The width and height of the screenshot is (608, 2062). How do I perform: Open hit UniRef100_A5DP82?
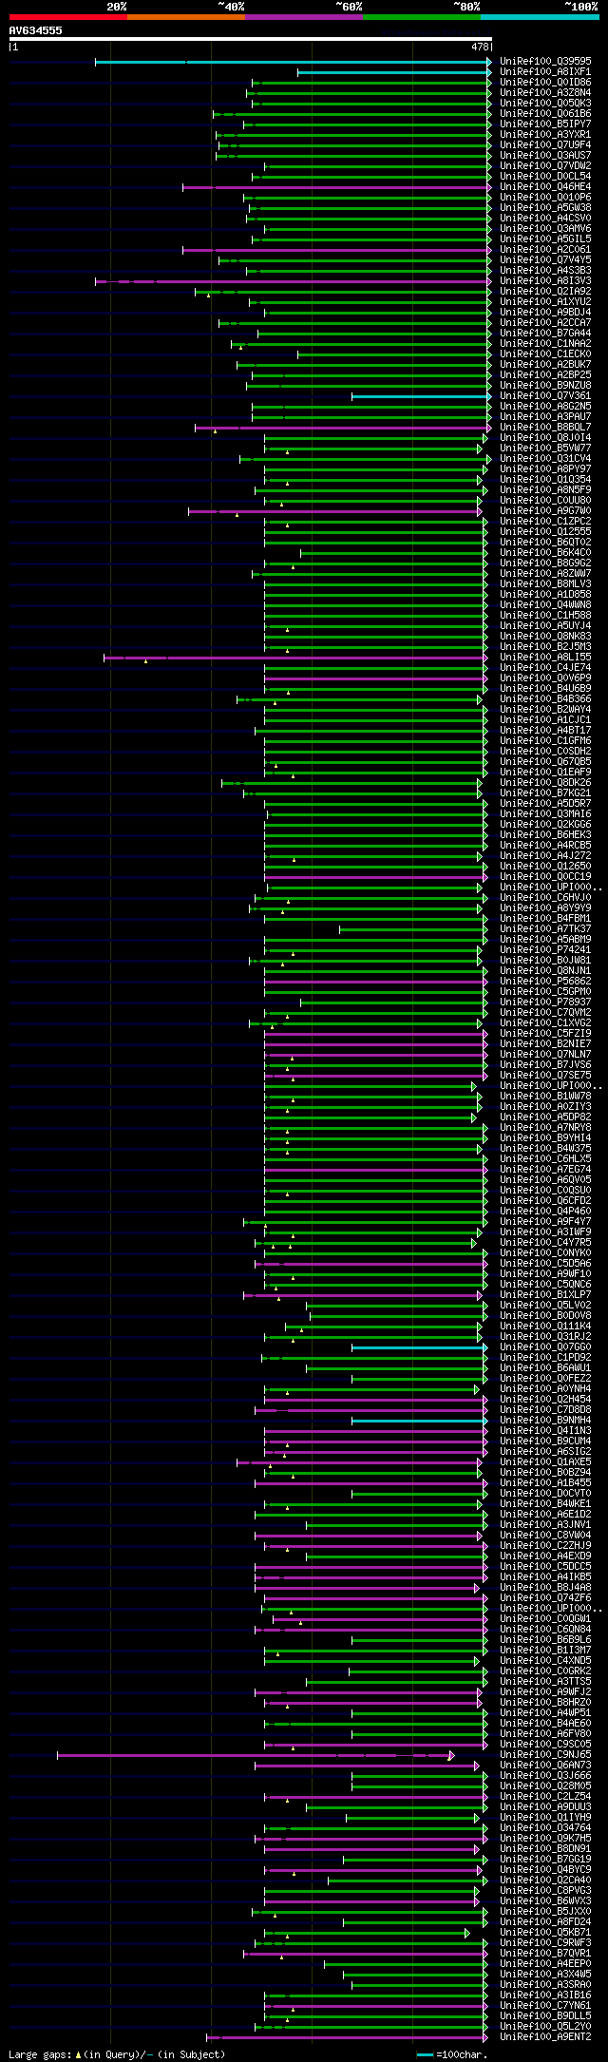pyautogui.click(x=545, y=1117)
